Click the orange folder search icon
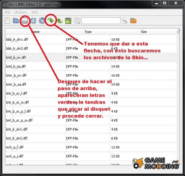185x176 pixels. 133,21
